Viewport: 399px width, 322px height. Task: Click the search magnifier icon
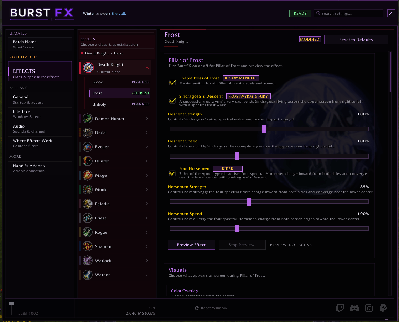[x=318, y=13]
